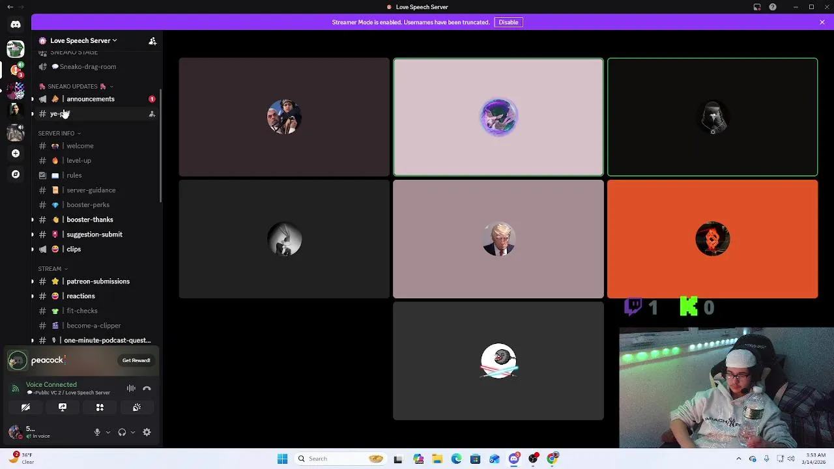The height and width of the screenshot is (469, 834).
Task: Disconnect from voice with the hang-up icon
Action: coord(147,388)
